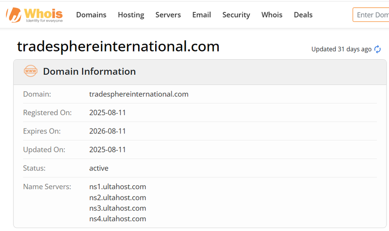Click the 'Registered On:' label
This screenshot has width=389, height=231.
click(47, 113)
